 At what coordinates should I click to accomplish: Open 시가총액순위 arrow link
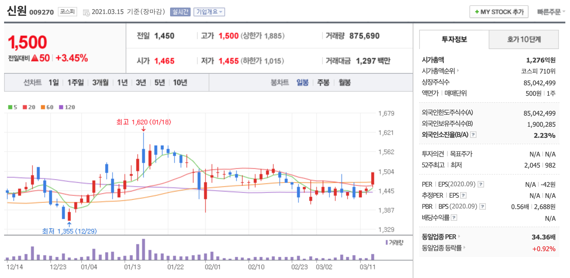458,70
